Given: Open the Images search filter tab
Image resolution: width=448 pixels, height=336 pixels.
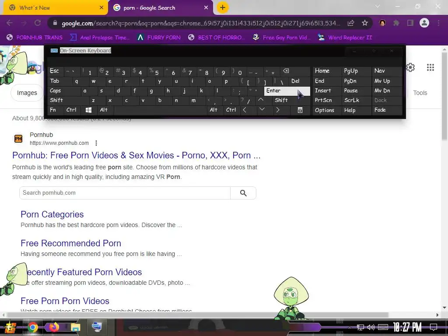Looking at the screenshot, I should coord(27,93).
